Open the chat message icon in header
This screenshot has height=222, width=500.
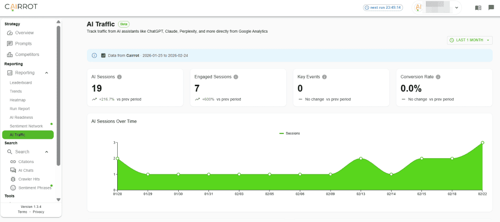click(491, 8)
